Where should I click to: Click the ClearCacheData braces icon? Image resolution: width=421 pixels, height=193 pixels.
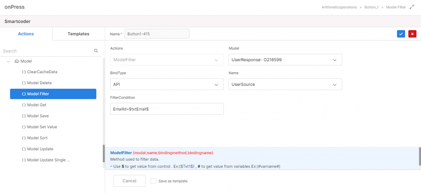[x=23, y=72]
